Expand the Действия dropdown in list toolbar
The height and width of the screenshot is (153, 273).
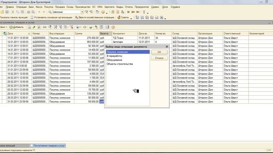(3, 27)
